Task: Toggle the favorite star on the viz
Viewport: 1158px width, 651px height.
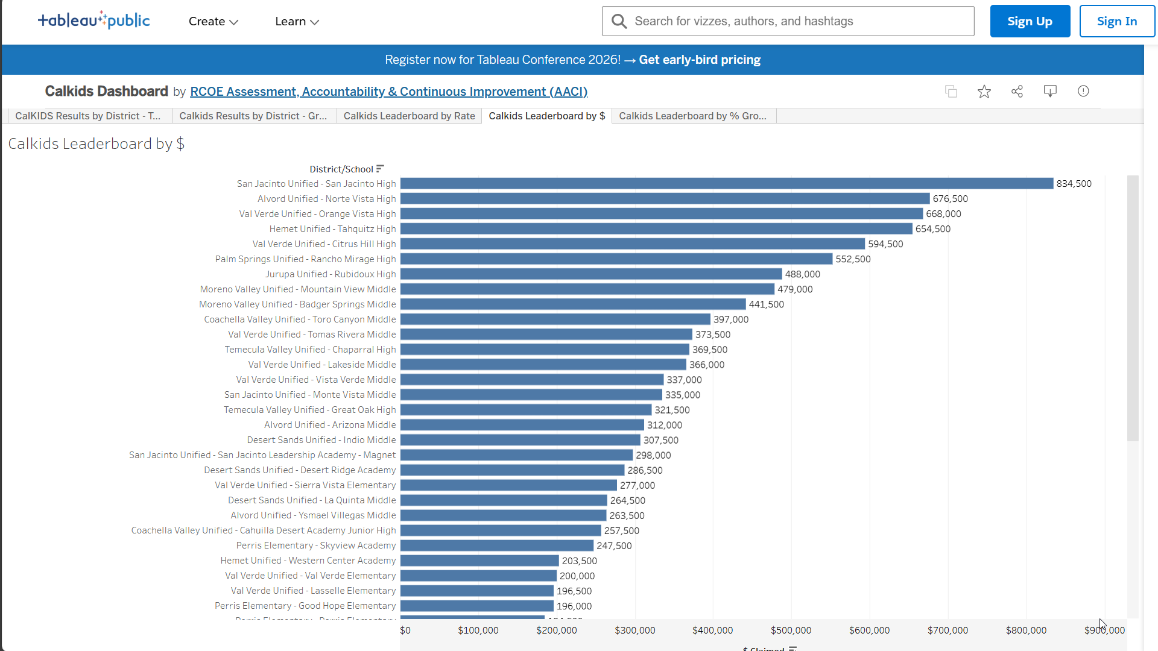Action: click(984, 91)
